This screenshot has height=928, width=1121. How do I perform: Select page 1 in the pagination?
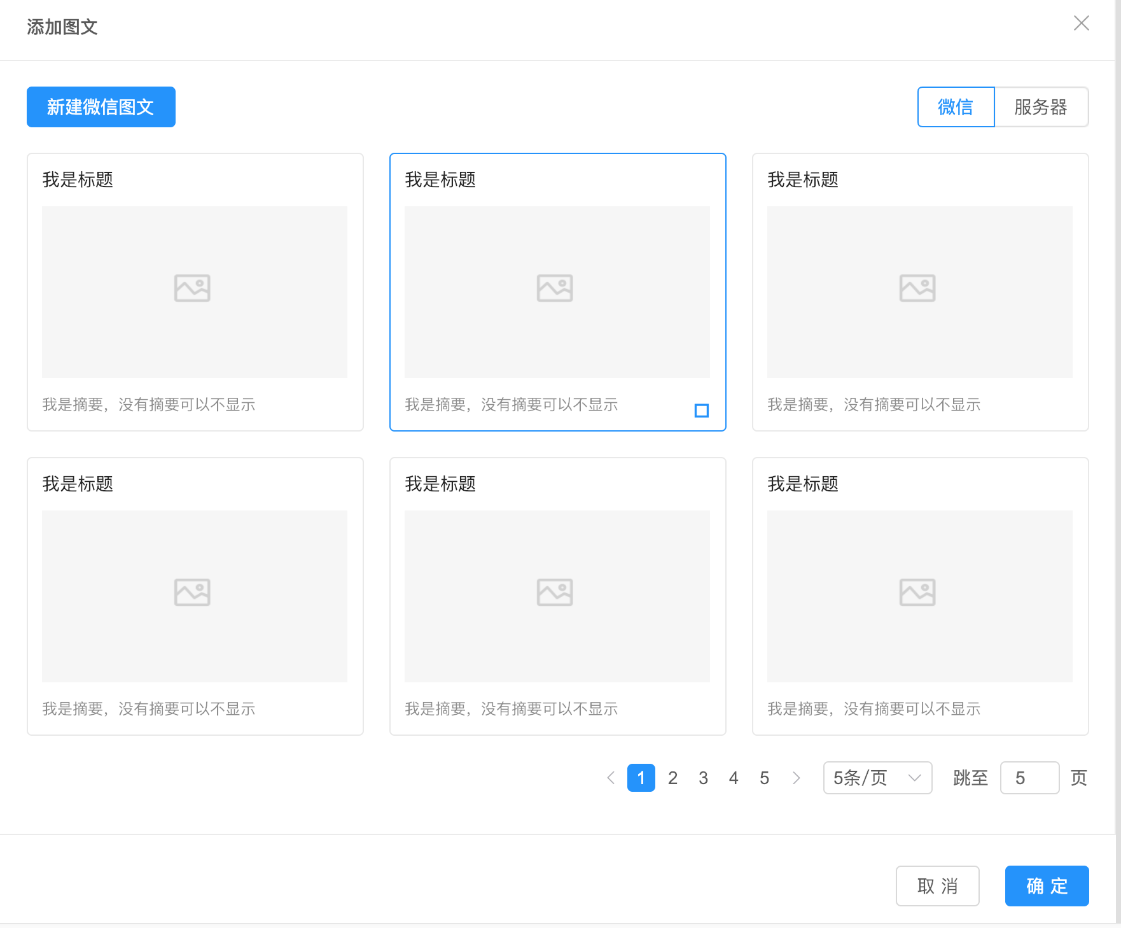click(x=641, y=778)
